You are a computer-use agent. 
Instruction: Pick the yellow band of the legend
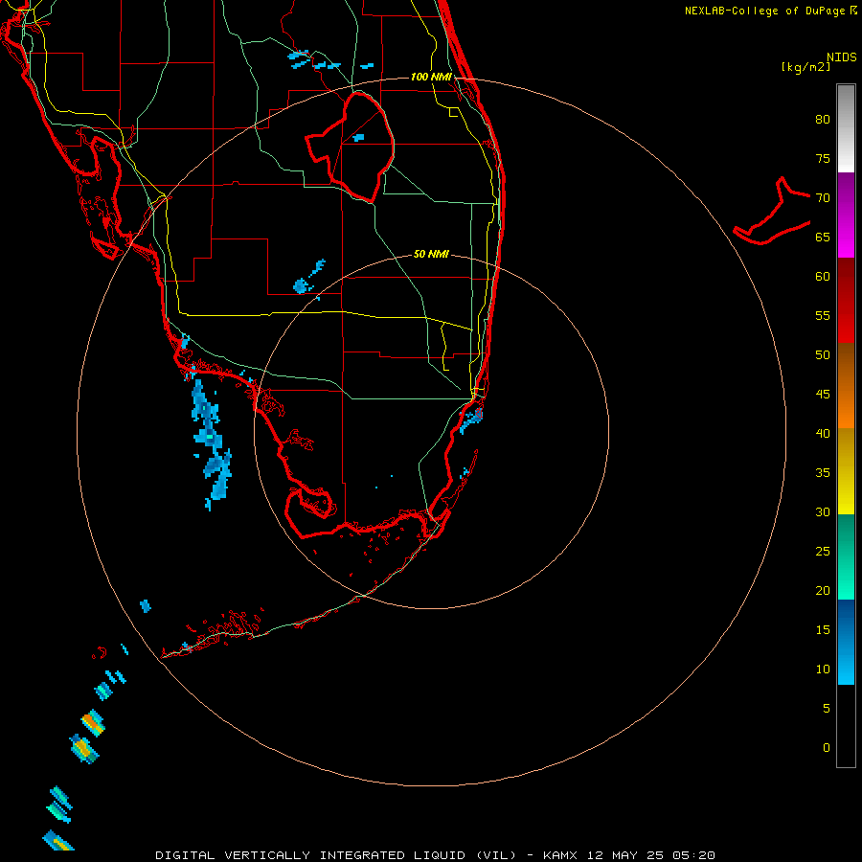click(846, 471)
